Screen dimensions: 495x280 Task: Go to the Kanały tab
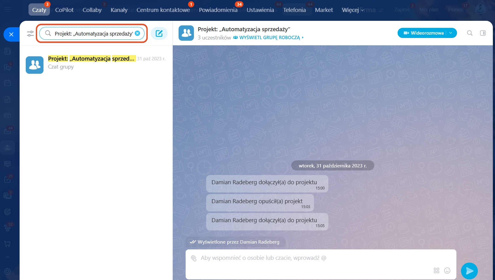(x=119, y=10)
